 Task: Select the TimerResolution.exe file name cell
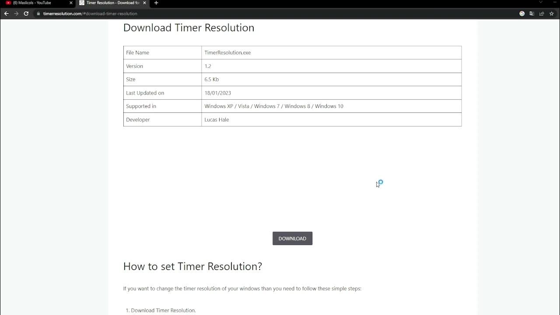coord(331,52)
